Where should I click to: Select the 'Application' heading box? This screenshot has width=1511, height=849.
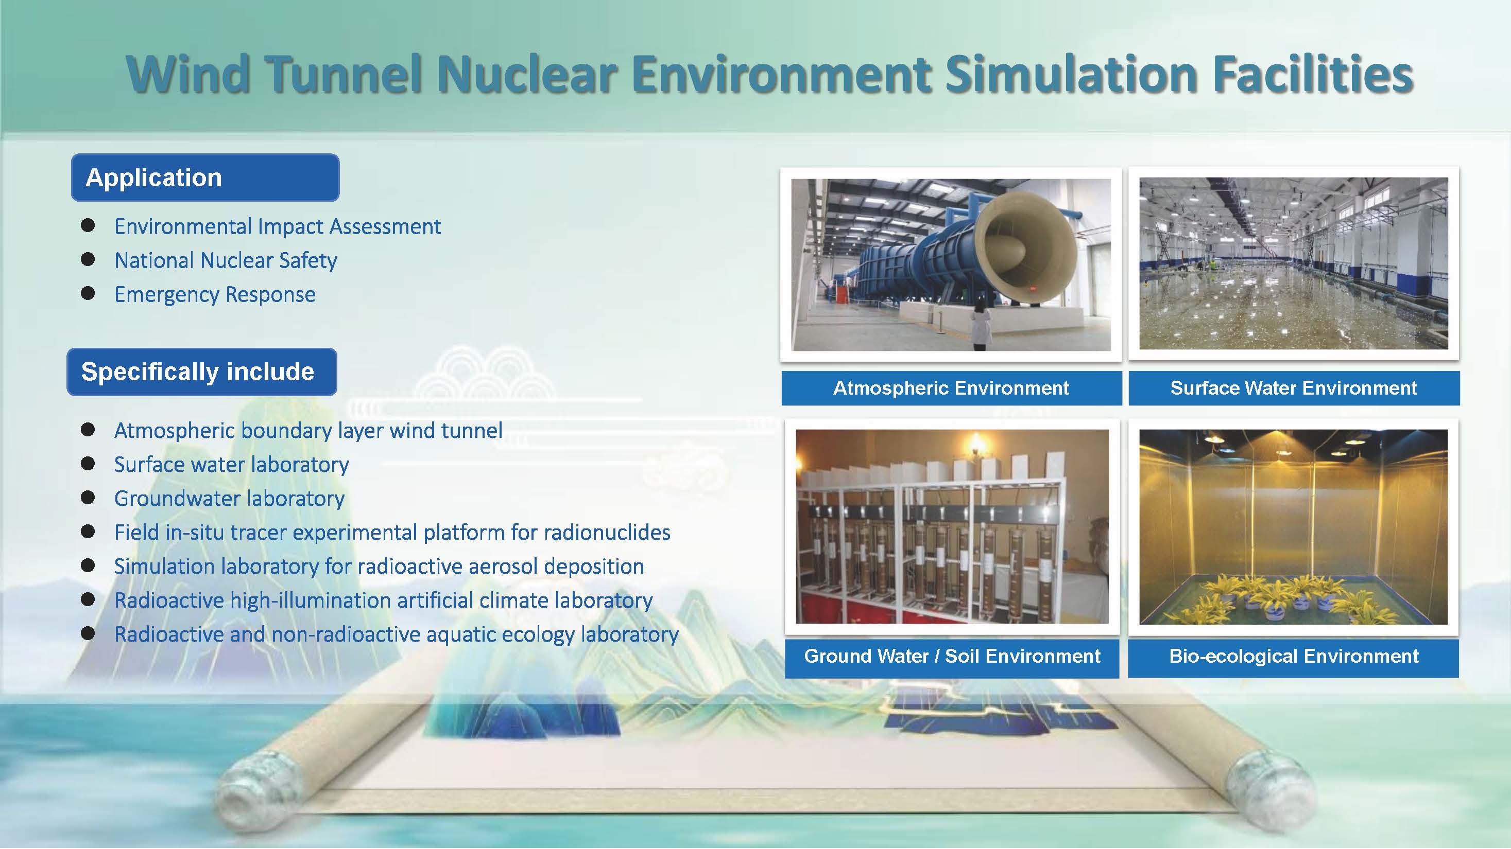tap(205, 178)
